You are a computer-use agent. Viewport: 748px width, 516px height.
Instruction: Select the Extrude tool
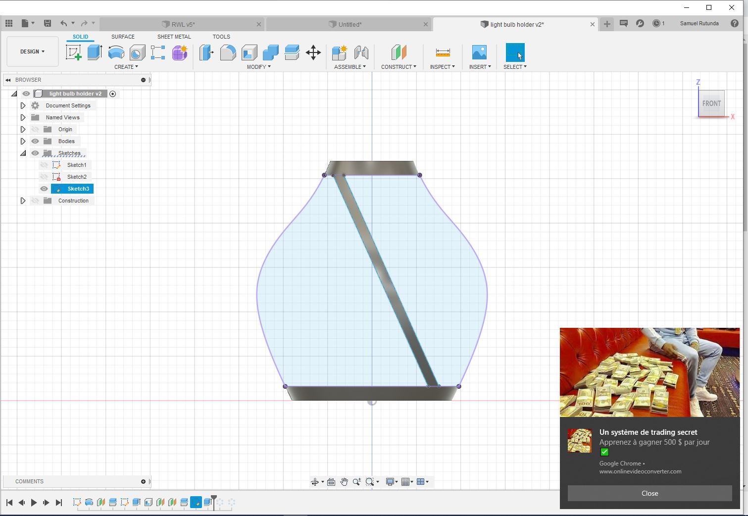coord(95,52)
